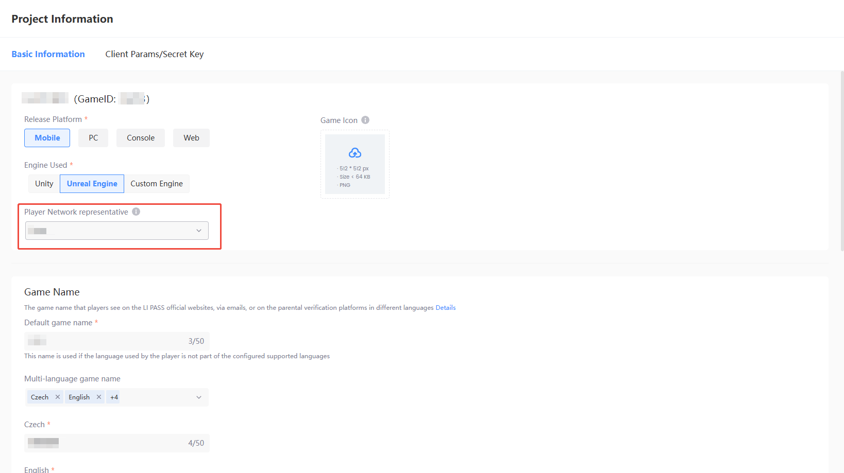Click the Player Network representative info icon
The height and width of the screenshot is (473, 844).
coord(136,212)
